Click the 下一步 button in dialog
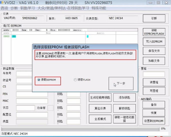171x137 pixels. 121,84
